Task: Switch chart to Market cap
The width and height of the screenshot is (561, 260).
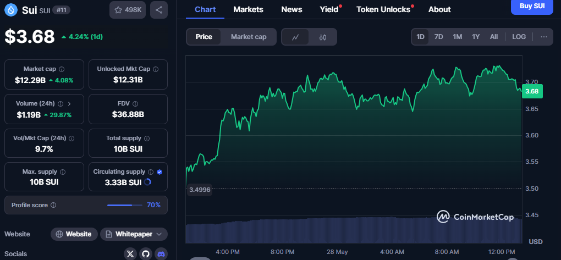Action: tap(249, 37)
